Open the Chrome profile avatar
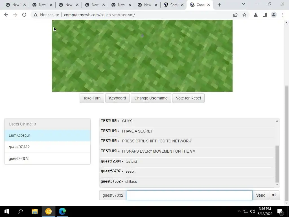This screenshot has height=217, width=289. [274, 15]
